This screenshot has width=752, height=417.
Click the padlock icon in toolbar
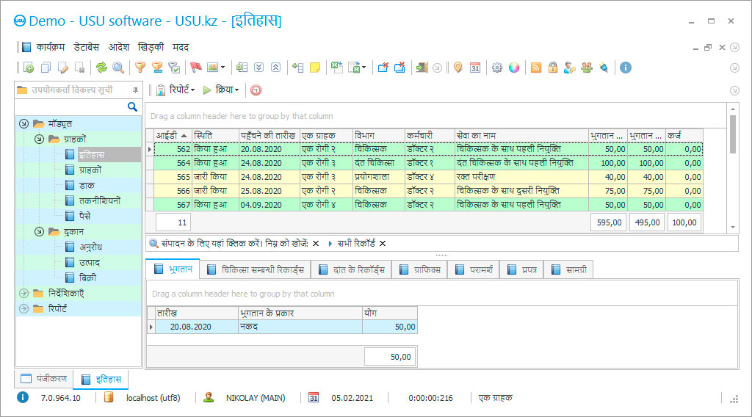pyautogui.click(x=552, y=68)
